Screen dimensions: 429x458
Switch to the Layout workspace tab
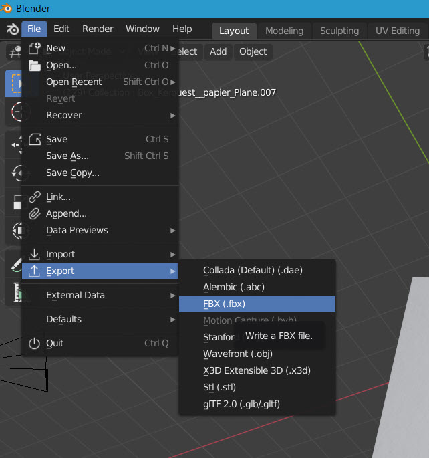[234, 31]
